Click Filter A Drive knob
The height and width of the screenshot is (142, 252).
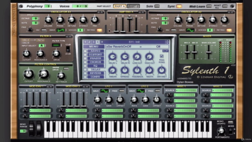(x=56, y=54)
